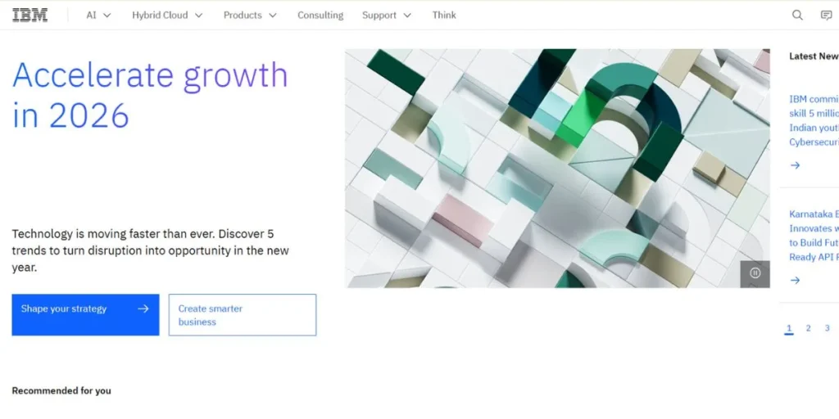
Task: Click the IBM logo in header
Action: pyautogui.click(x=29, y=15)
